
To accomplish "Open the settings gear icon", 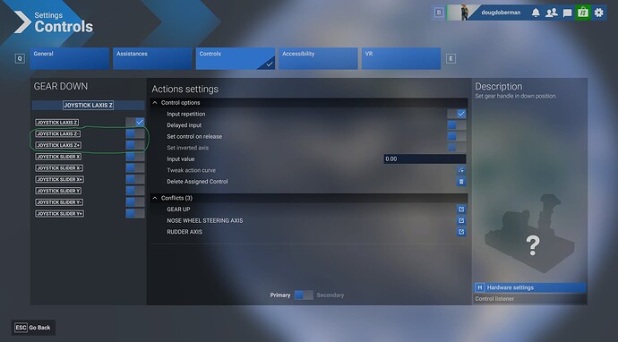I will [598, 13].
